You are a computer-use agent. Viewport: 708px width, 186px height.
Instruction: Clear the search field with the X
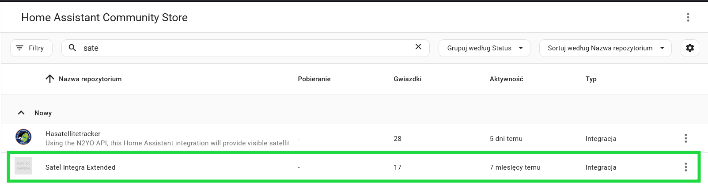pos(418,47)
